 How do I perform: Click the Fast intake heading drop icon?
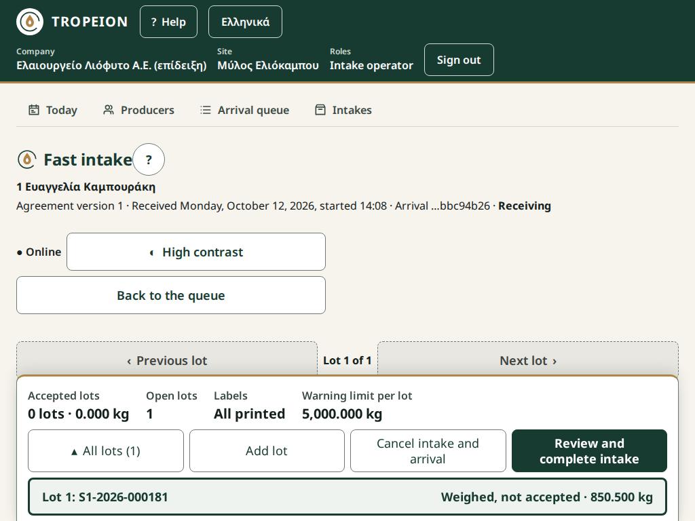click(26, 159)
